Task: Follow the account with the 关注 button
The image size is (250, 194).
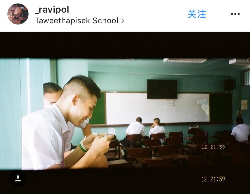Action: click(197, 14)
